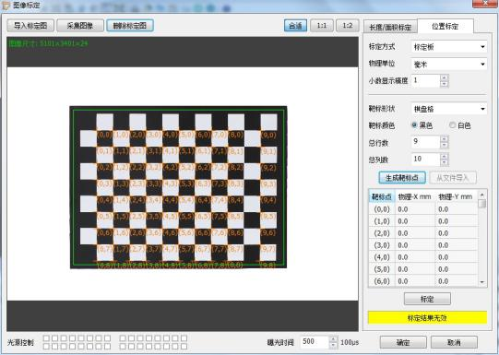Switch to the 长度/面积标定 tab
Image resolution: width=499 pixels, height=355 pixels.
390,28
